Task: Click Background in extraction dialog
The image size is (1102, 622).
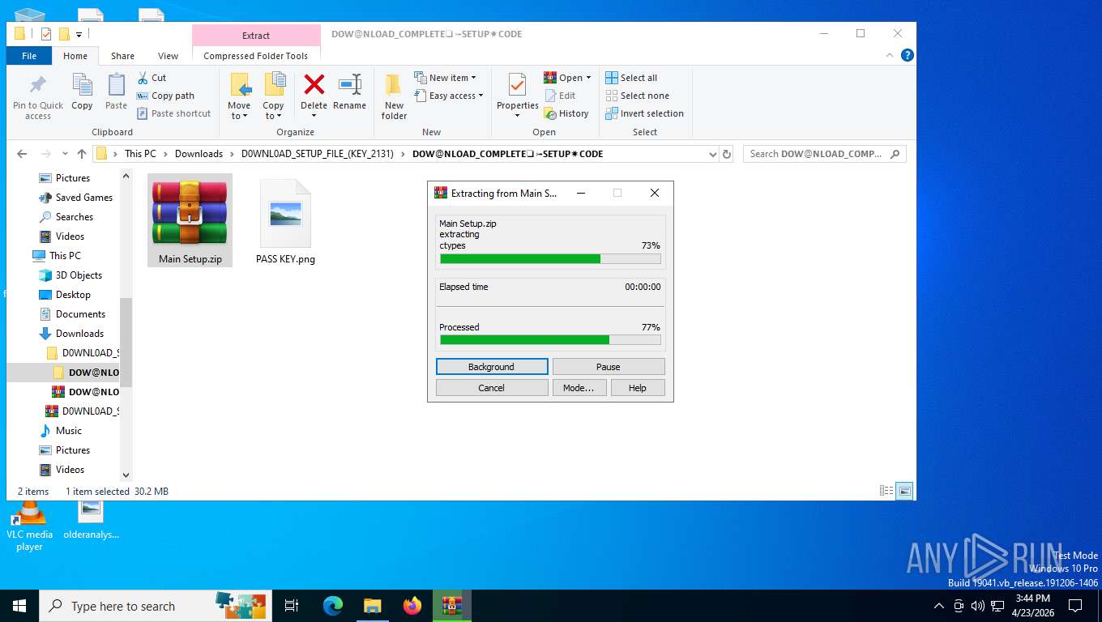Action: pos(492,367)
